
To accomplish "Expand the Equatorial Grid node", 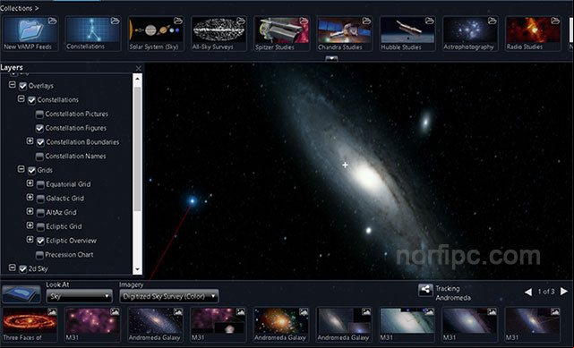I will pyautogui.click(x=30, y=183).
